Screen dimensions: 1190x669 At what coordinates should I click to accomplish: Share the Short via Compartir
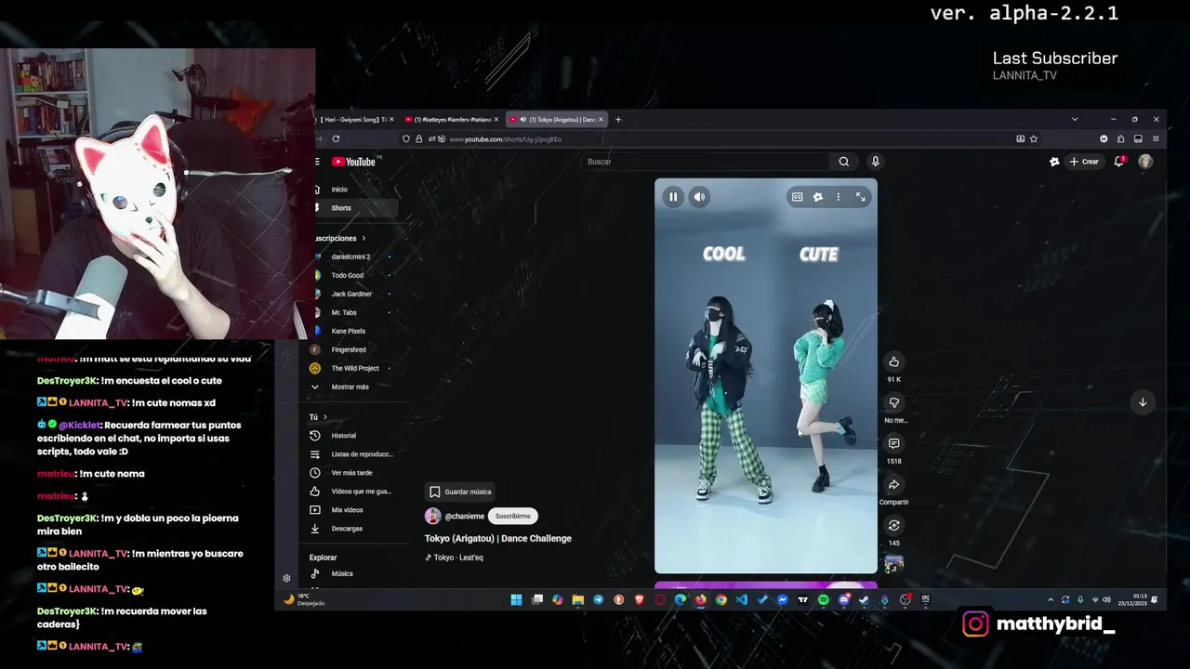point(893,484)
